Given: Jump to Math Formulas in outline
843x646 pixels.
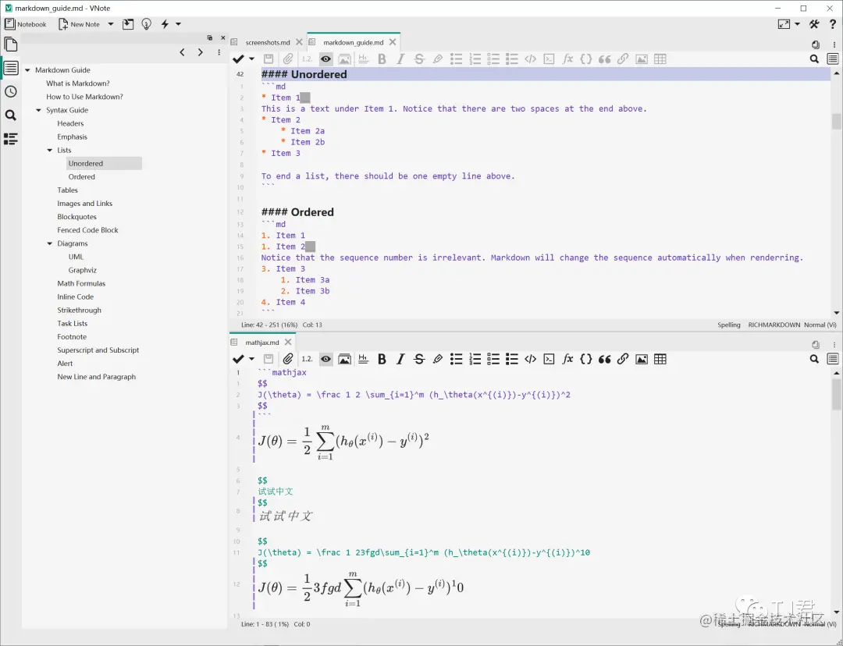Looking at the screenshot, I should click(x=81, y=283).
